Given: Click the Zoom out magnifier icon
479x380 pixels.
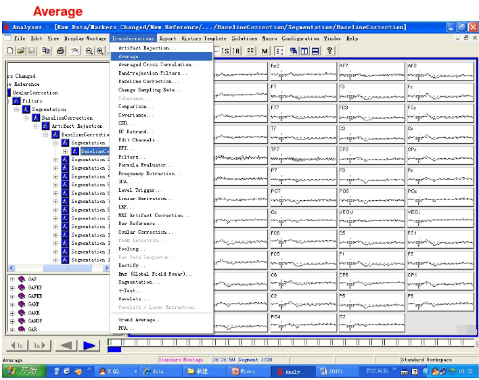Looking at the screenshot, I should (89, 51).
